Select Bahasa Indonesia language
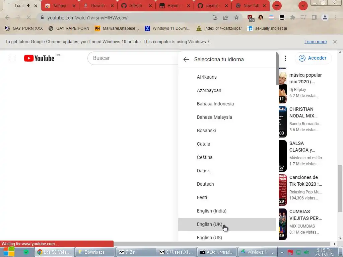 click(x=227, y=104)
